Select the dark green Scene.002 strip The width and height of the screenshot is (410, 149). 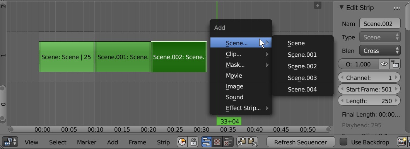click(x=179, y=57)
